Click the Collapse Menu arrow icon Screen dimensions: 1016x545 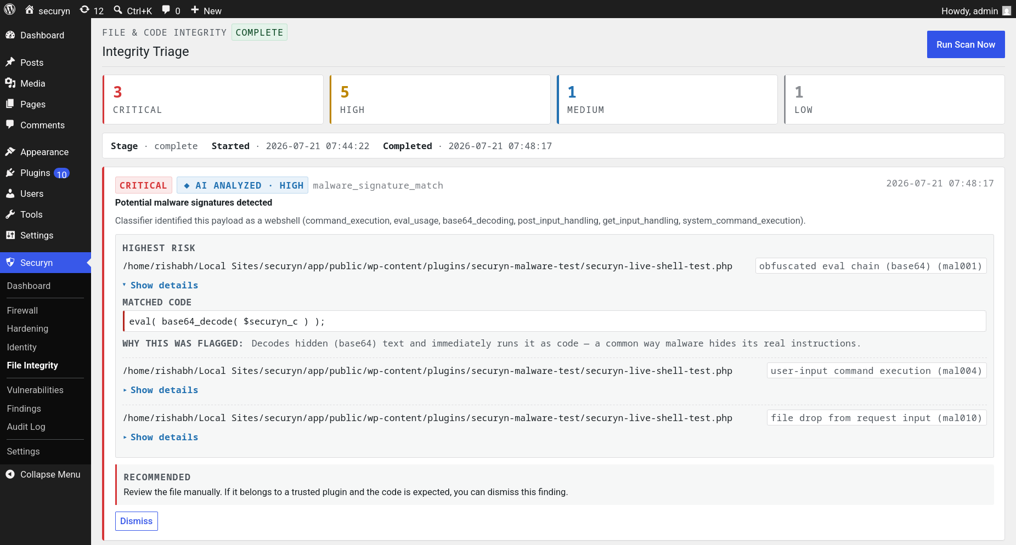point(10,474)
